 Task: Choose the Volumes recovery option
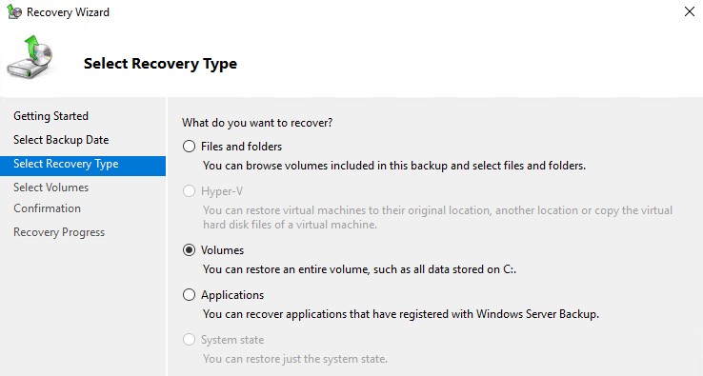coord(190,250)
